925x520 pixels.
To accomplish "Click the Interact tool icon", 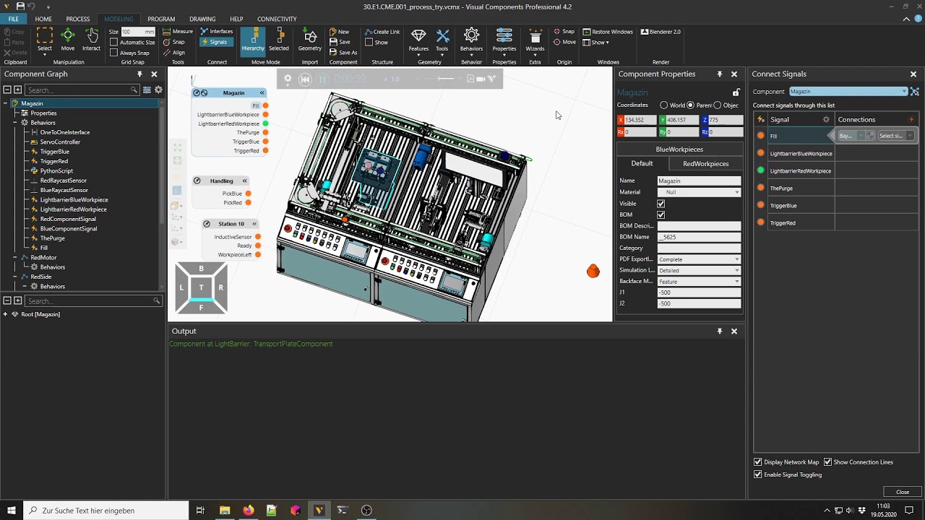I will 91,39.
